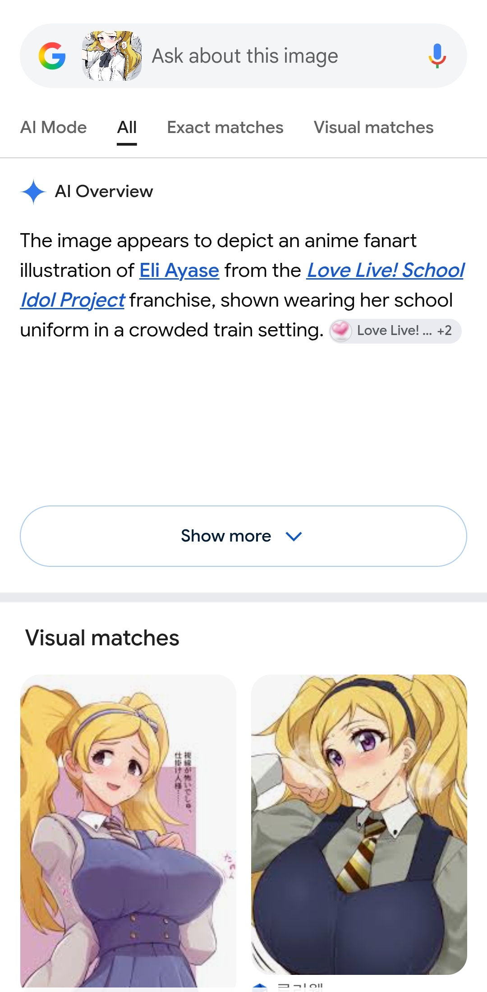Switch to the AI Mode tab
The height and width of the screenshot is (992, 487).
[x=53, y=128]
